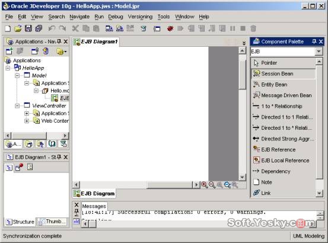The height and width of the screenshot is (243, 328).
Task: Select EJB Reference palette item
Action: click(x=284, y=149)
